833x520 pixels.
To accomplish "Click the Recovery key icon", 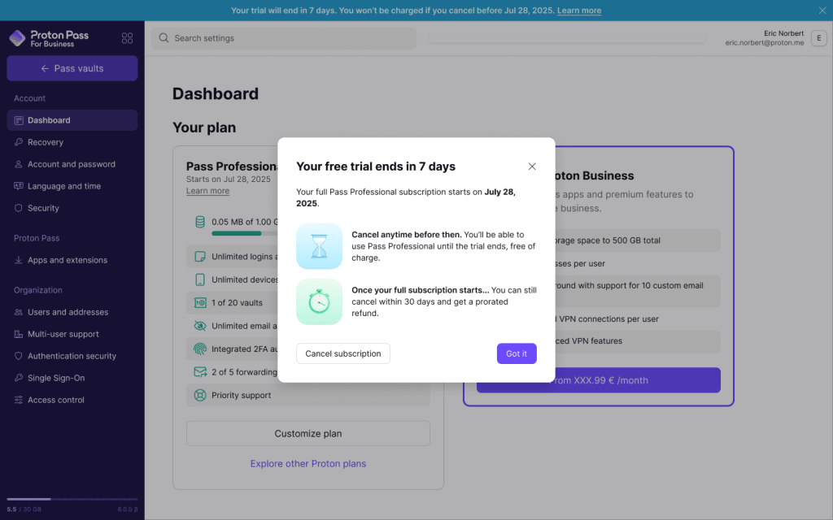I will [19, 141].
